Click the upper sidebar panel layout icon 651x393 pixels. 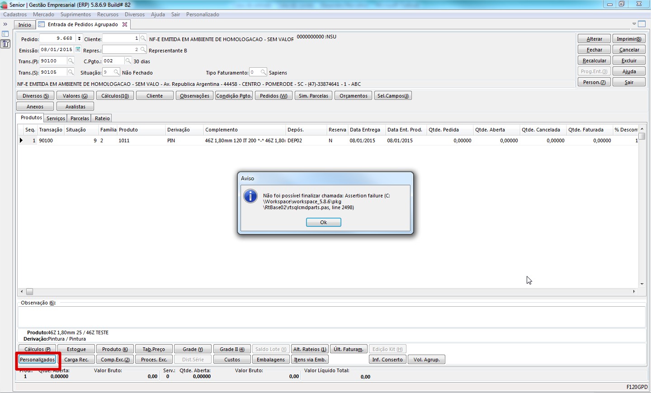(x=5, y=34)
